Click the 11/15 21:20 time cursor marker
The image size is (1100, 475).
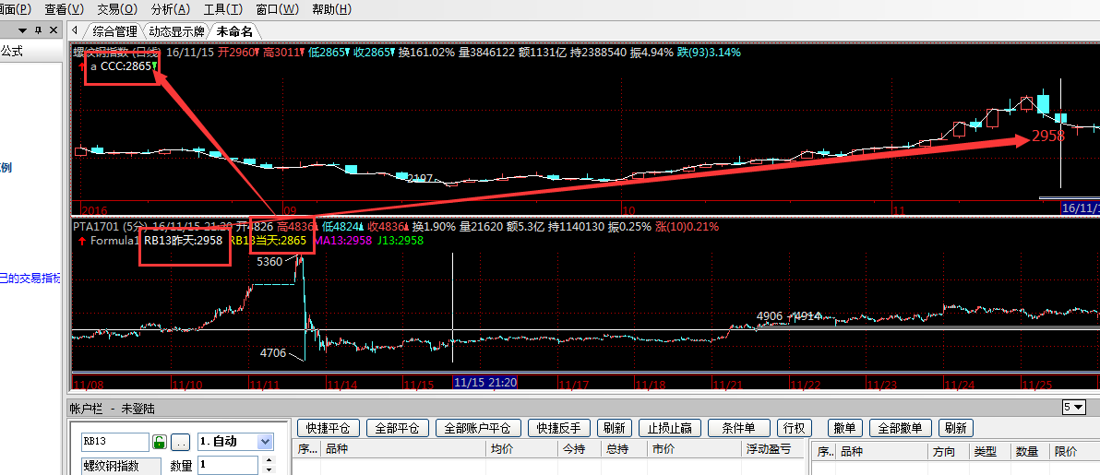pos(485,383)
